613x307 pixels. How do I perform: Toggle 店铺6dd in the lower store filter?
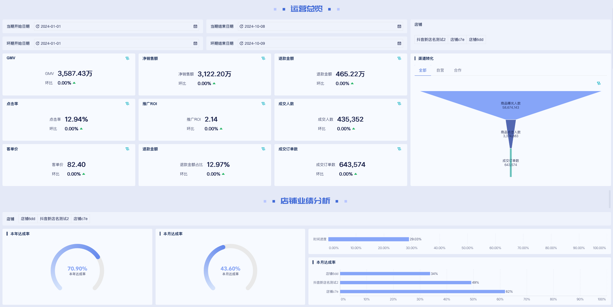click(x=28, y=219)
